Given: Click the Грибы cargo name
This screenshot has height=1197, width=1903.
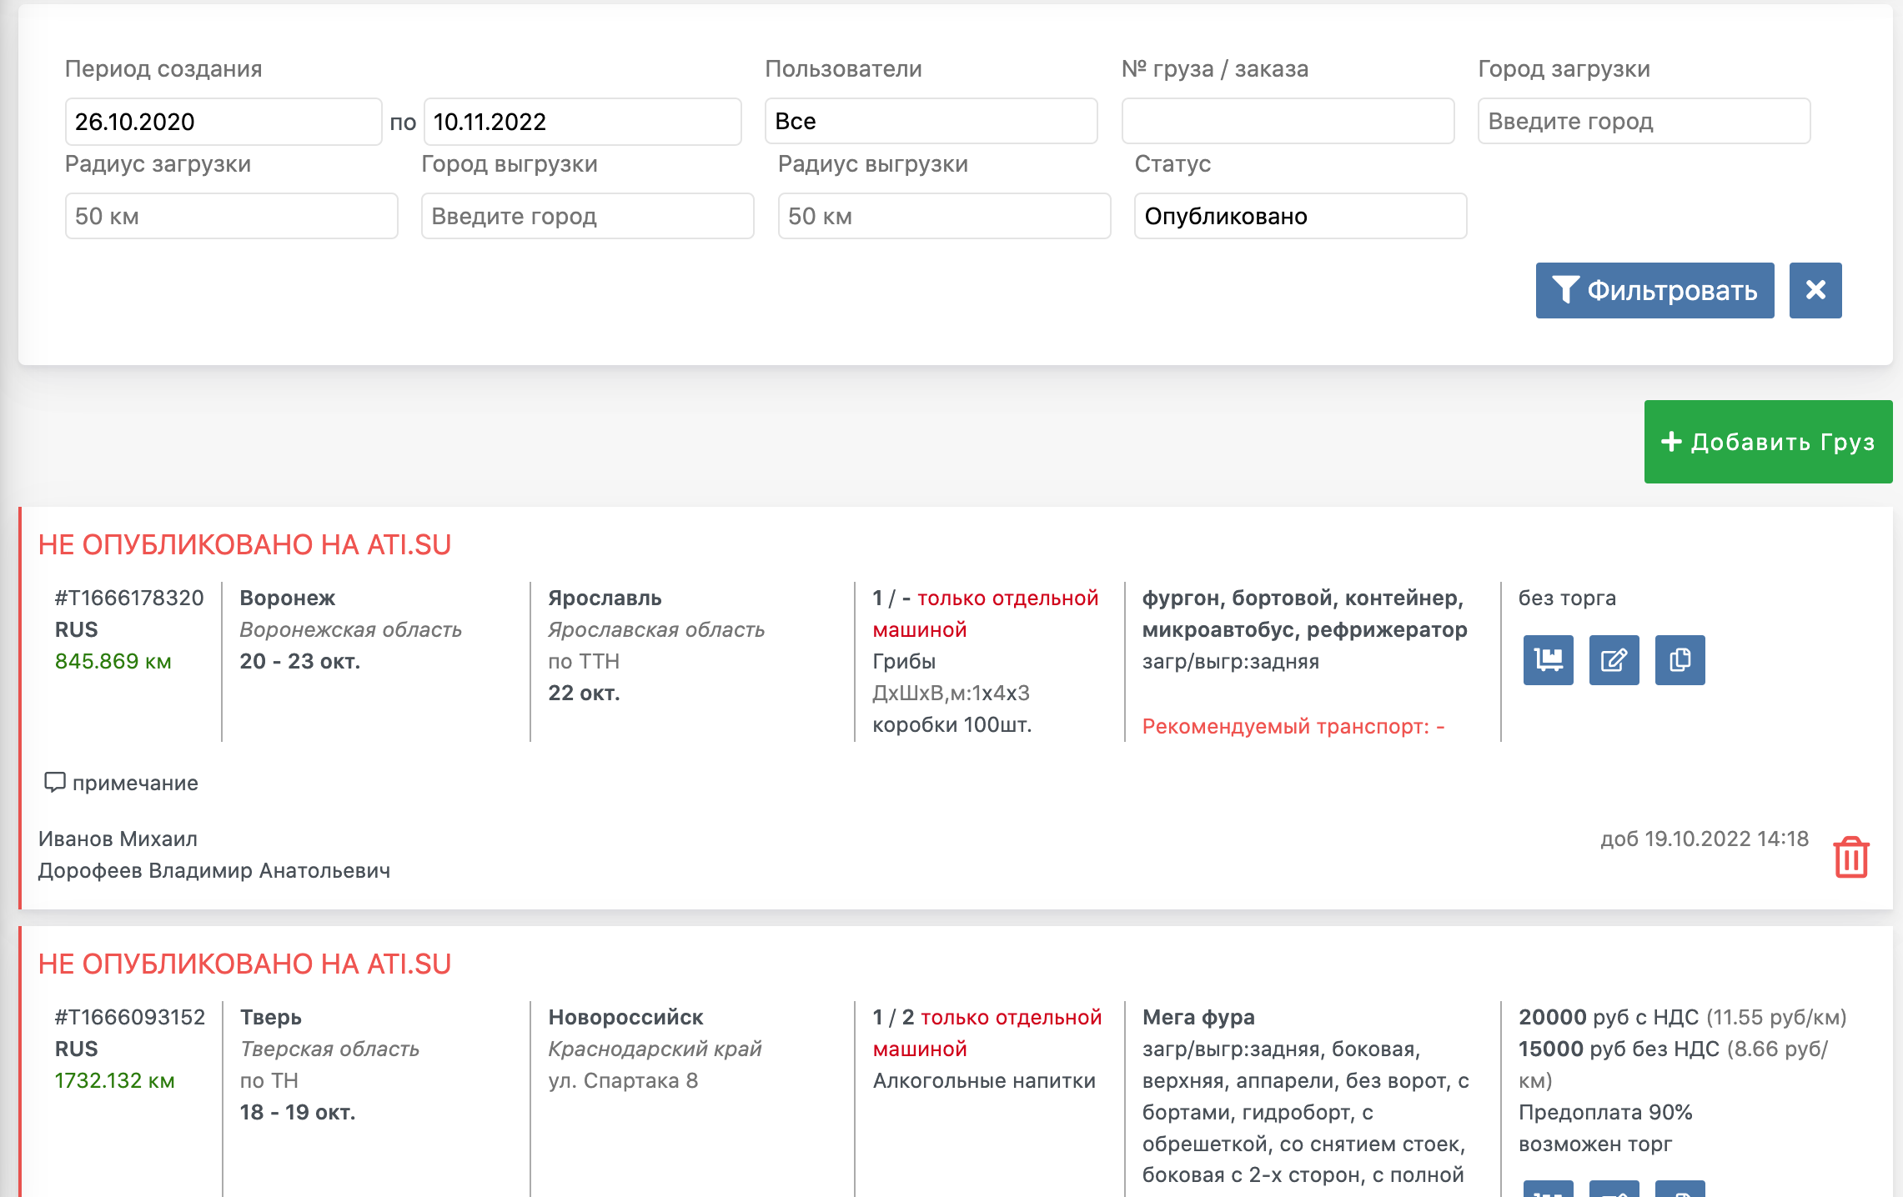Looking at the screenshot, I should tap(904, 661).
